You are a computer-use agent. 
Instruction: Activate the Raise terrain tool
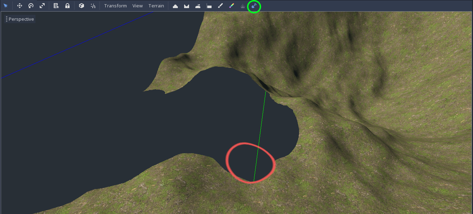tap(175, 6)
